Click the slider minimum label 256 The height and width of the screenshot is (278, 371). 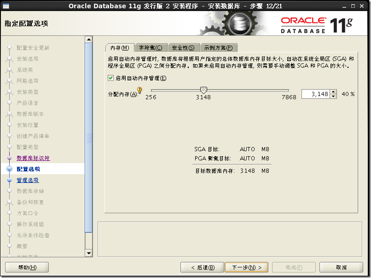151,97
